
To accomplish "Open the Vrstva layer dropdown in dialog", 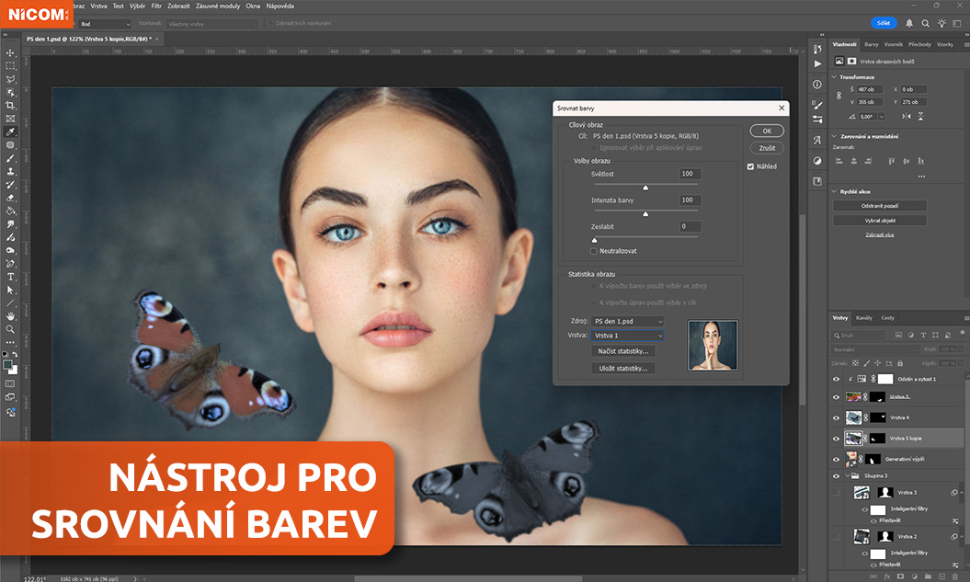I will (x=626, y=336).
